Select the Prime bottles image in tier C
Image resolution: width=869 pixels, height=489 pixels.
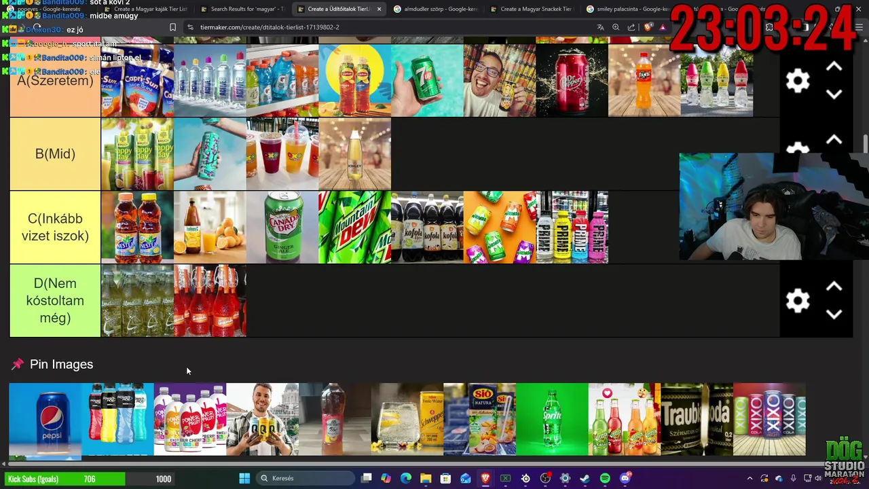[572, 227]
